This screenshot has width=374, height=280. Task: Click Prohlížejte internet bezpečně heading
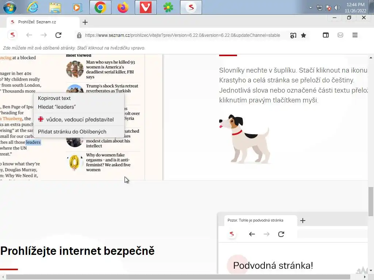pyautogui.click(x=77, y=251)
